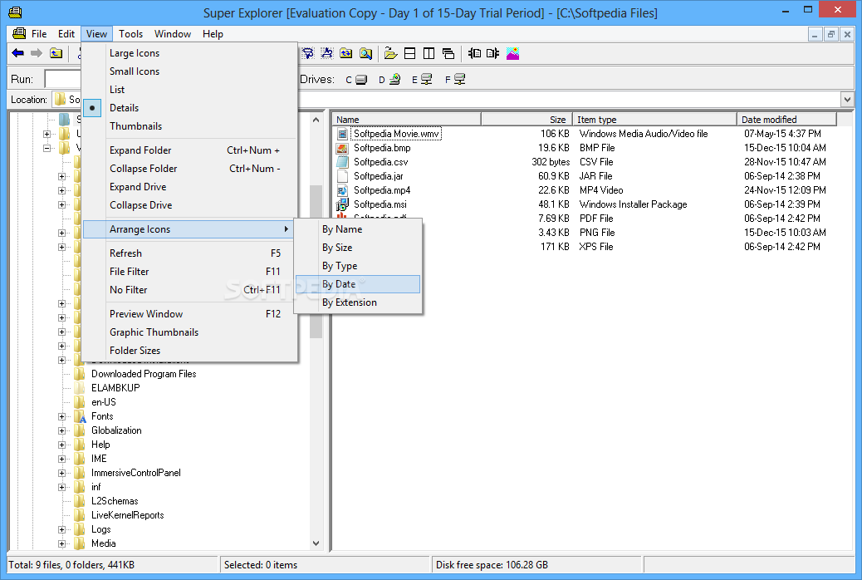The width and height of the screenshot is (862, 580).
Task: Click the Disk free space status text
Action: click(x=492, y=565)
